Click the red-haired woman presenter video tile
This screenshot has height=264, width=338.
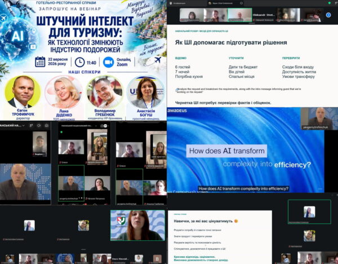(x=138, y=226)
